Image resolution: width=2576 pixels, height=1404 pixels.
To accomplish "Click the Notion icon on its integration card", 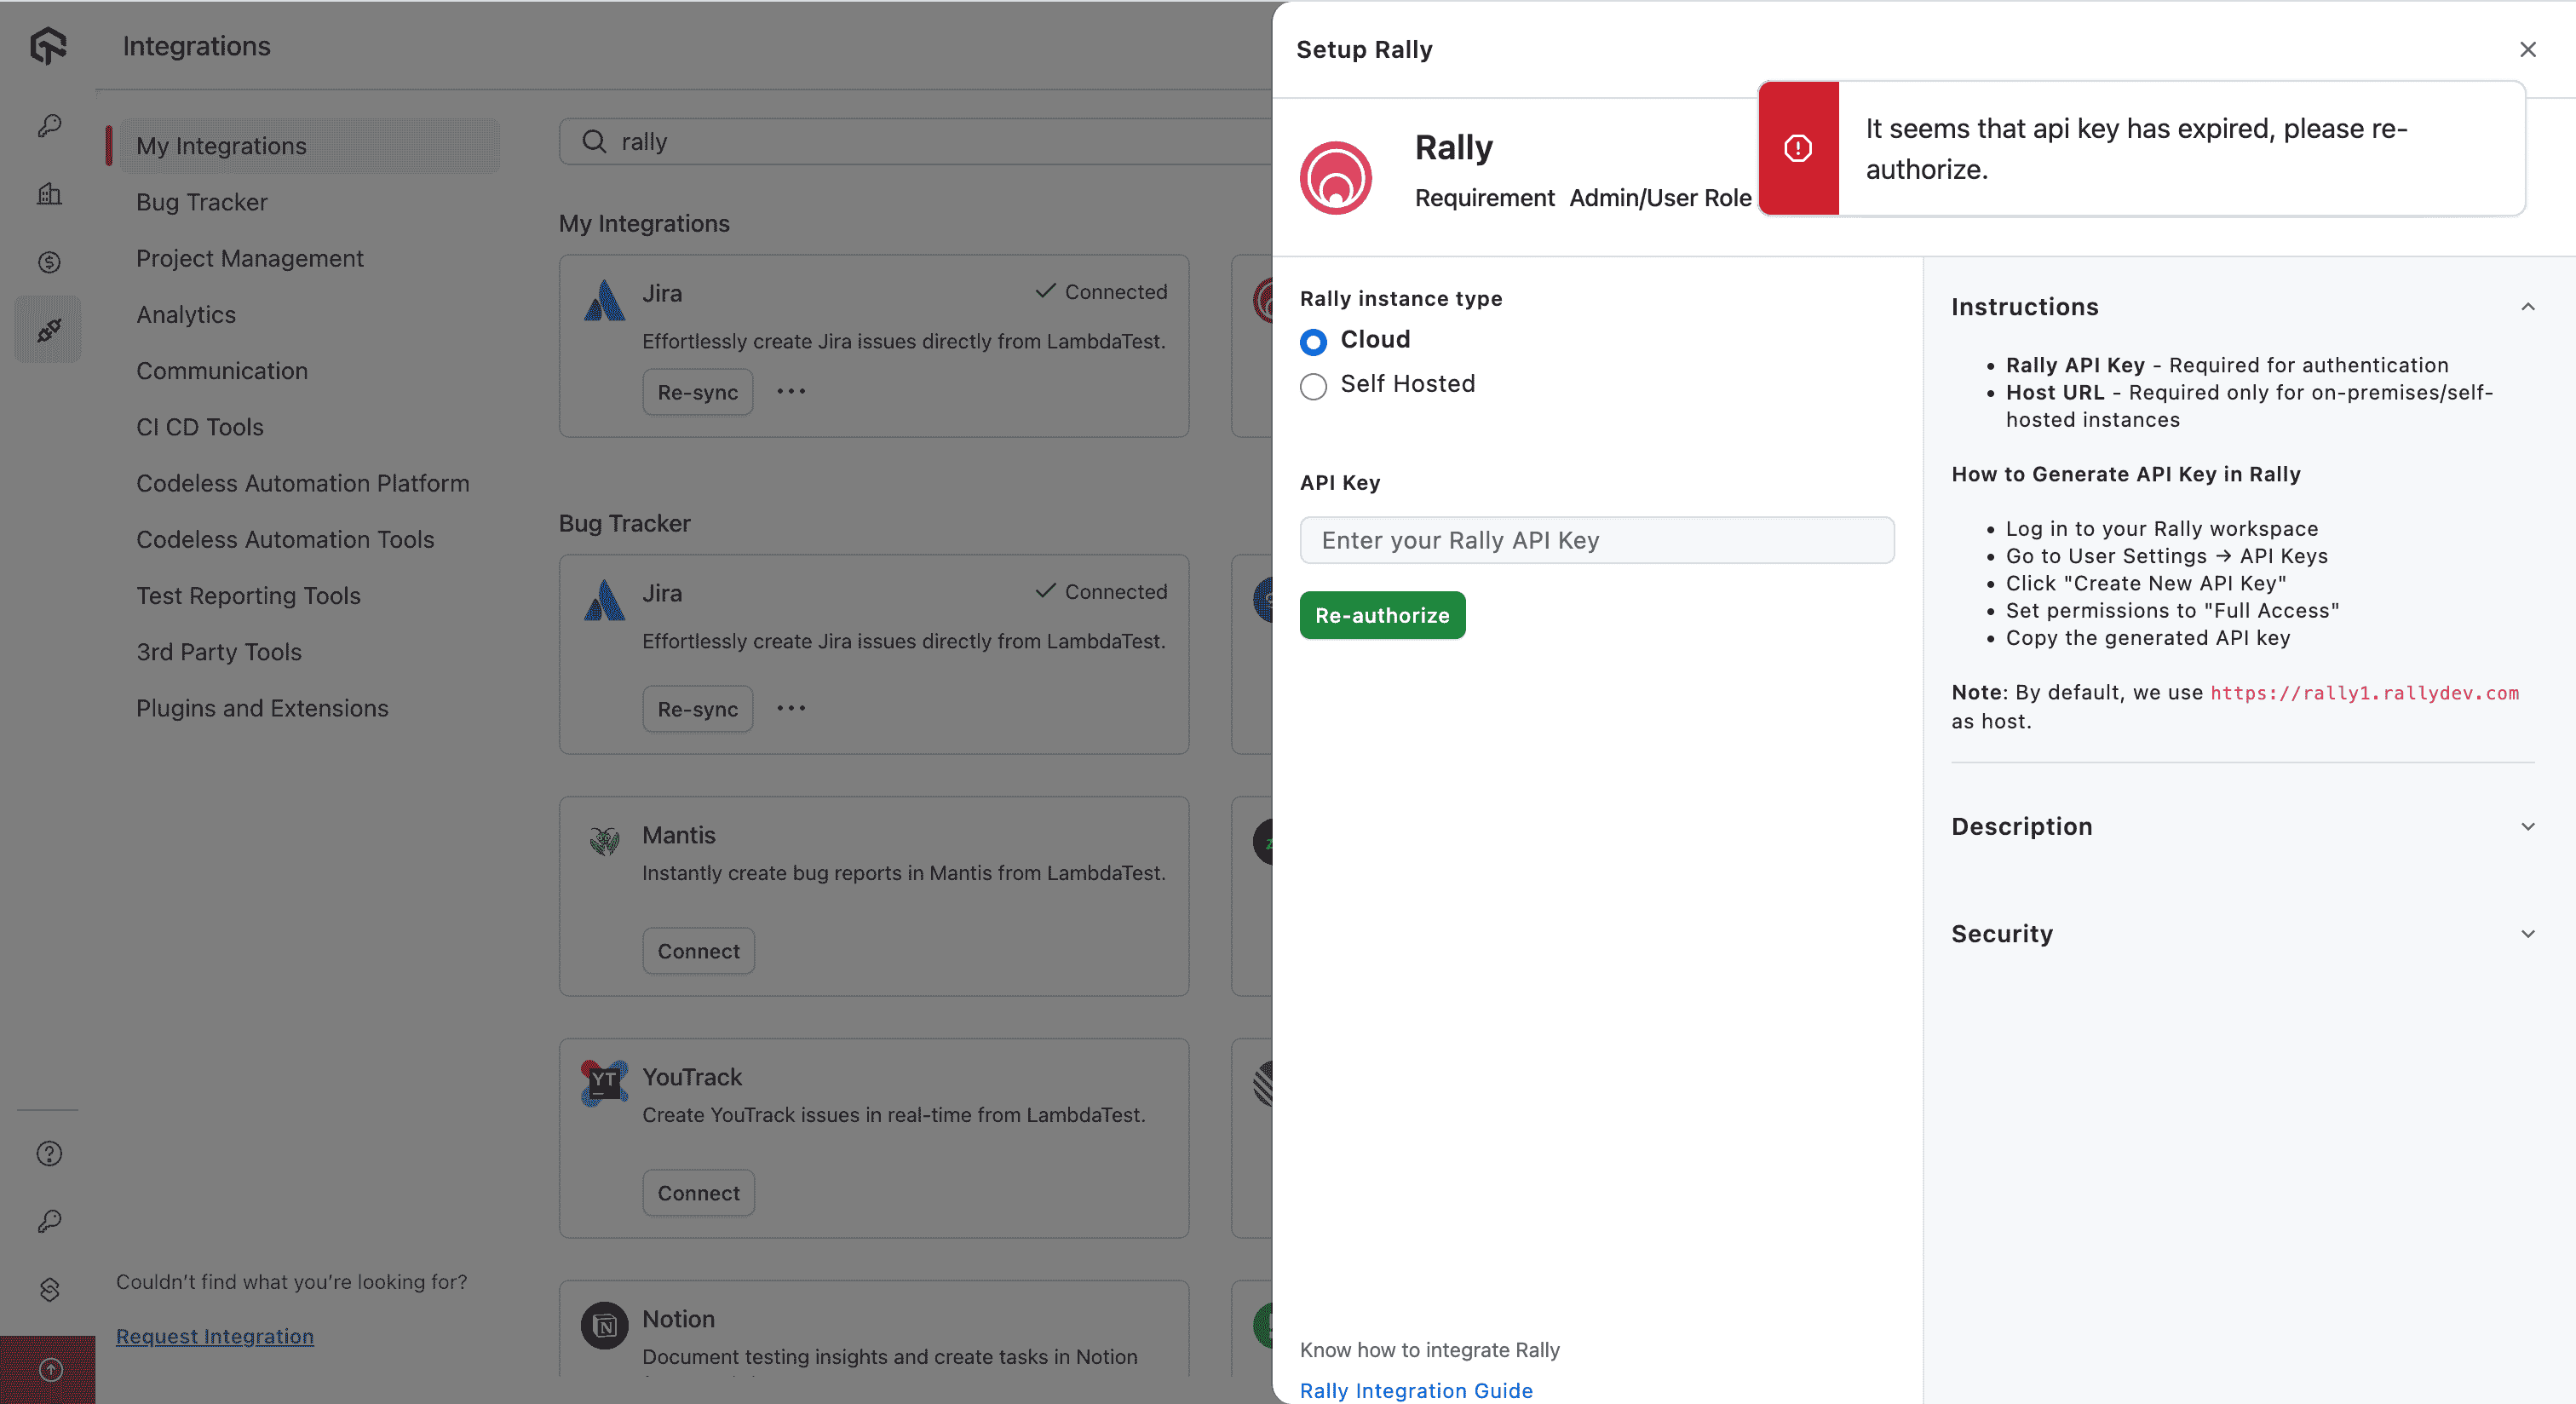I will pos(604,1325).
